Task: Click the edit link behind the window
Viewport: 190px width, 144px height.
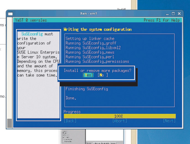Action: click(x=121, y=9)
